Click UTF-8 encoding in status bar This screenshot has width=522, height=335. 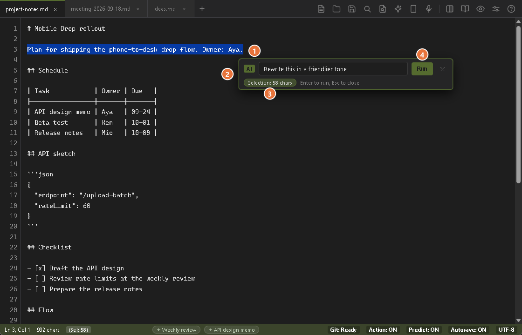click(506, 330)
